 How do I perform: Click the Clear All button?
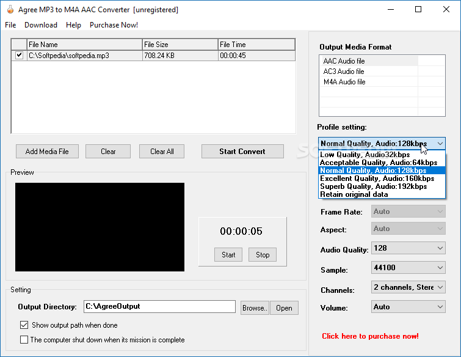click(x=162, y=151)
